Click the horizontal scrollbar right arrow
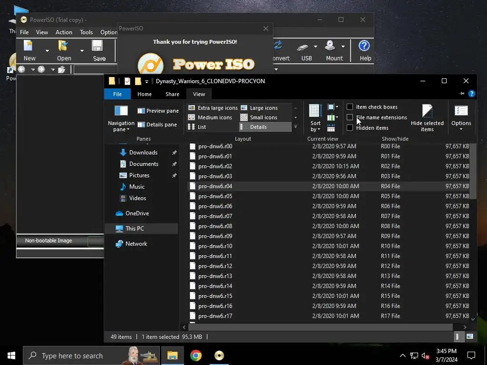The width and height of the screenshot is (487, 365). 465,327
